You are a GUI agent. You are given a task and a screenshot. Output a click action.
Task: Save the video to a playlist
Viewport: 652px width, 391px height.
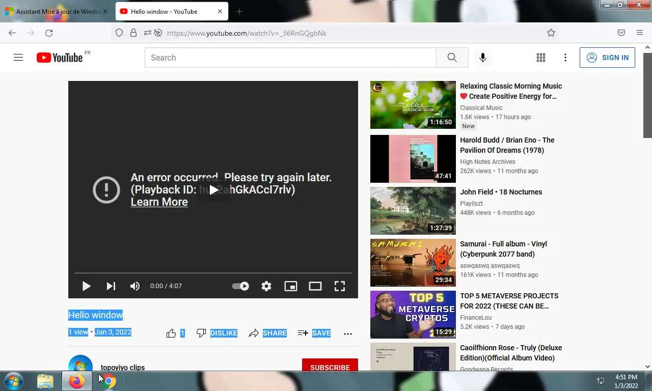(314, 333)
